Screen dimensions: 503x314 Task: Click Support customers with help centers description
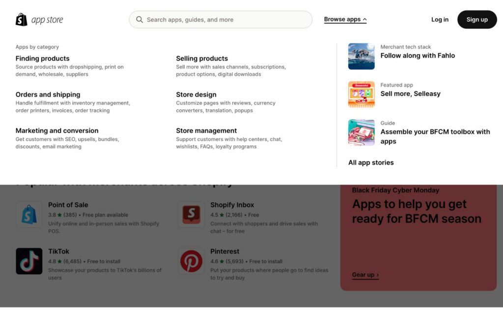pyautogui.click(x=229, y=143)
